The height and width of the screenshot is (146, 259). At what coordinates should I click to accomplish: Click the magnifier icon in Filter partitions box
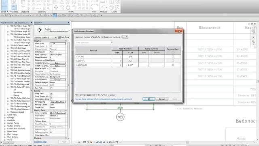112,43
